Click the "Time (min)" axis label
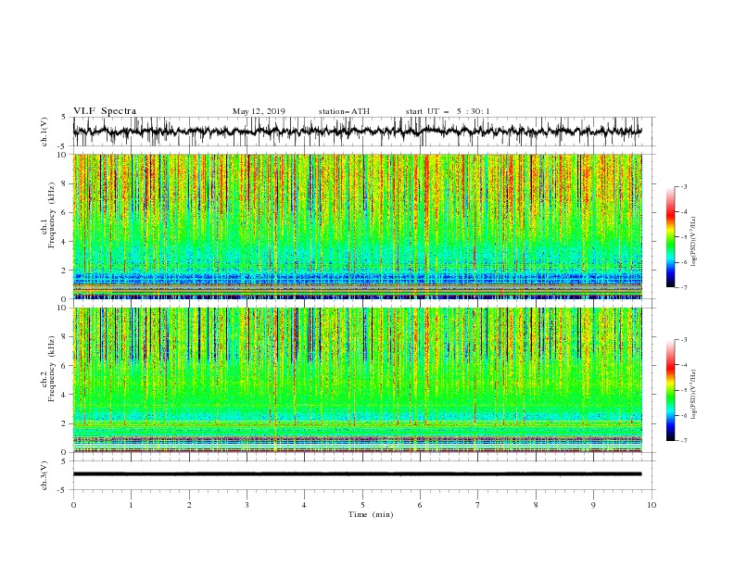Viewport: 734px width, 567px height. [371, 514]
